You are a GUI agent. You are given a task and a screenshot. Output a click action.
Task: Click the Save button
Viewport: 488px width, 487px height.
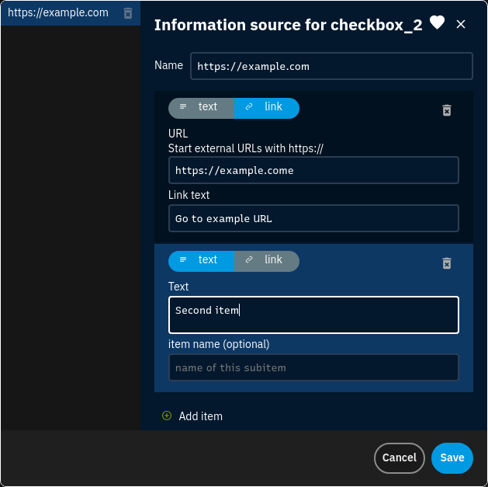(452, 457)
